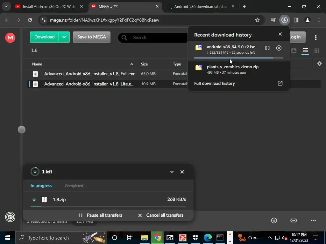The height and width of the screenshot is (244, 326).
Task: Open full download history external icon
Action: pos(280,83)
